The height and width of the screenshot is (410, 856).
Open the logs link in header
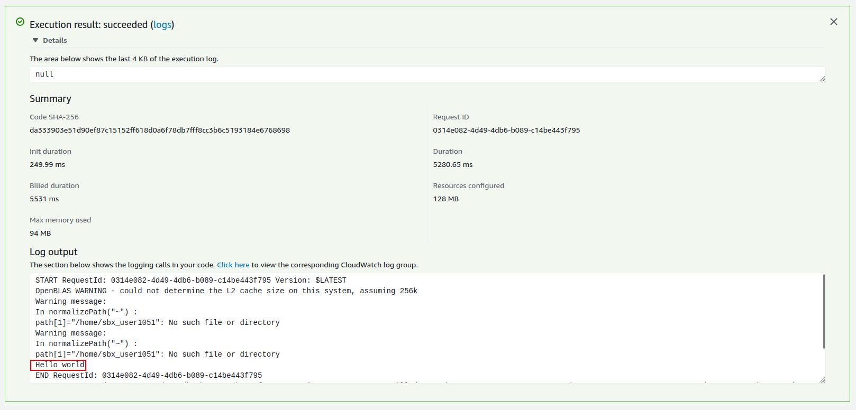162,25
